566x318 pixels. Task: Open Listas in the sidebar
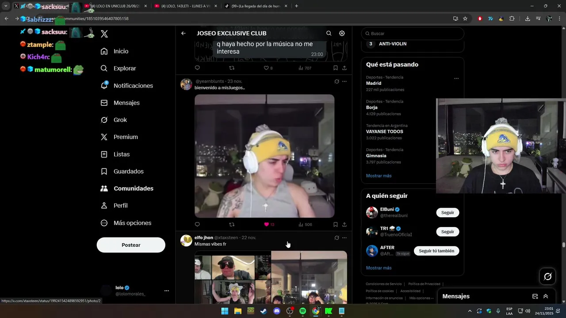(x=115, y=154)
